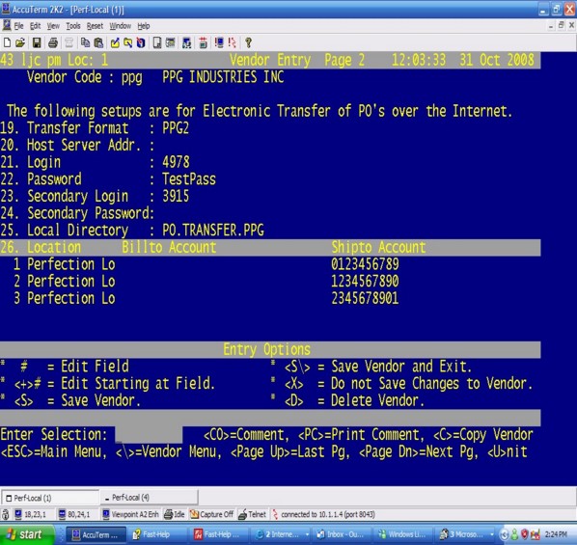
Task: Click the Telnet connection status indicator
Action: tap(252, 514)
